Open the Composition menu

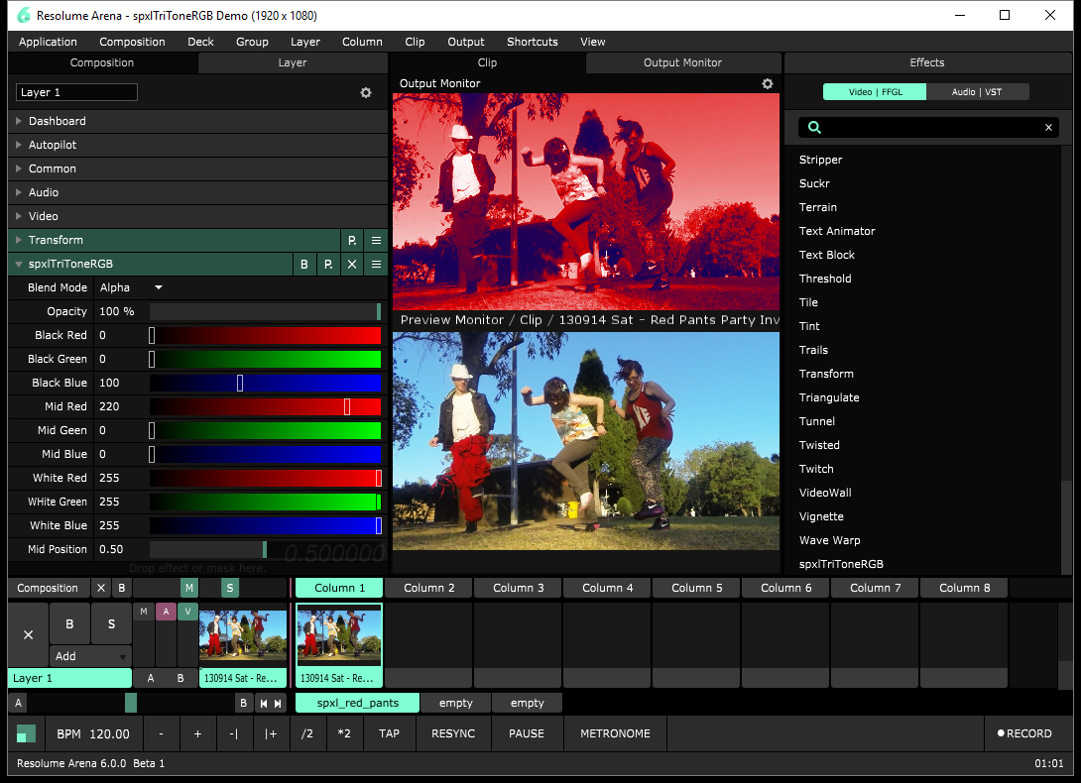click(x=132, y=42)
